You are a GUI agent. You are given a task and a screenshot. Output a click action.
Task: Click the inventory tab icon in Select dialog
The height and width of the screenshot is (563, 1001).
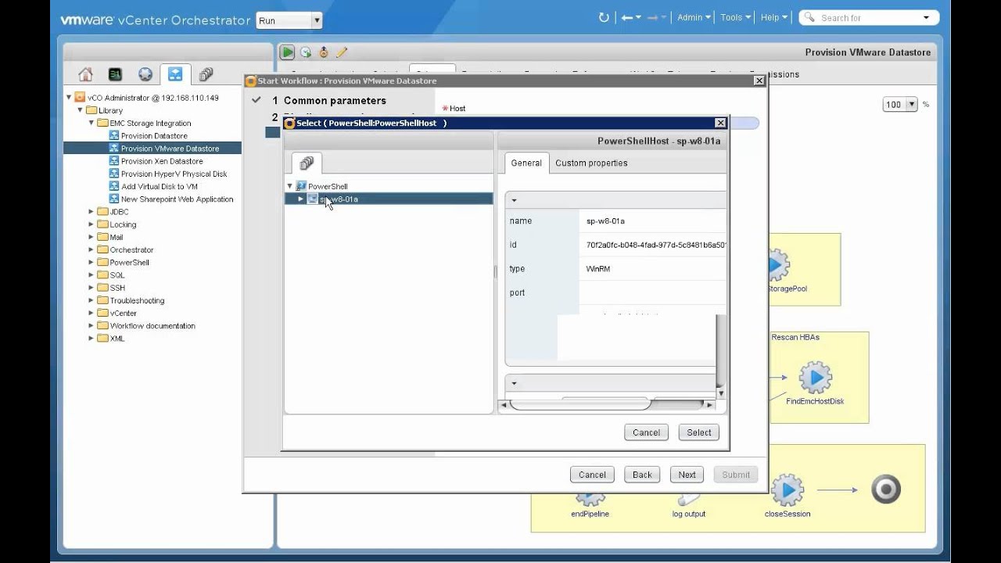click(307, 163)
